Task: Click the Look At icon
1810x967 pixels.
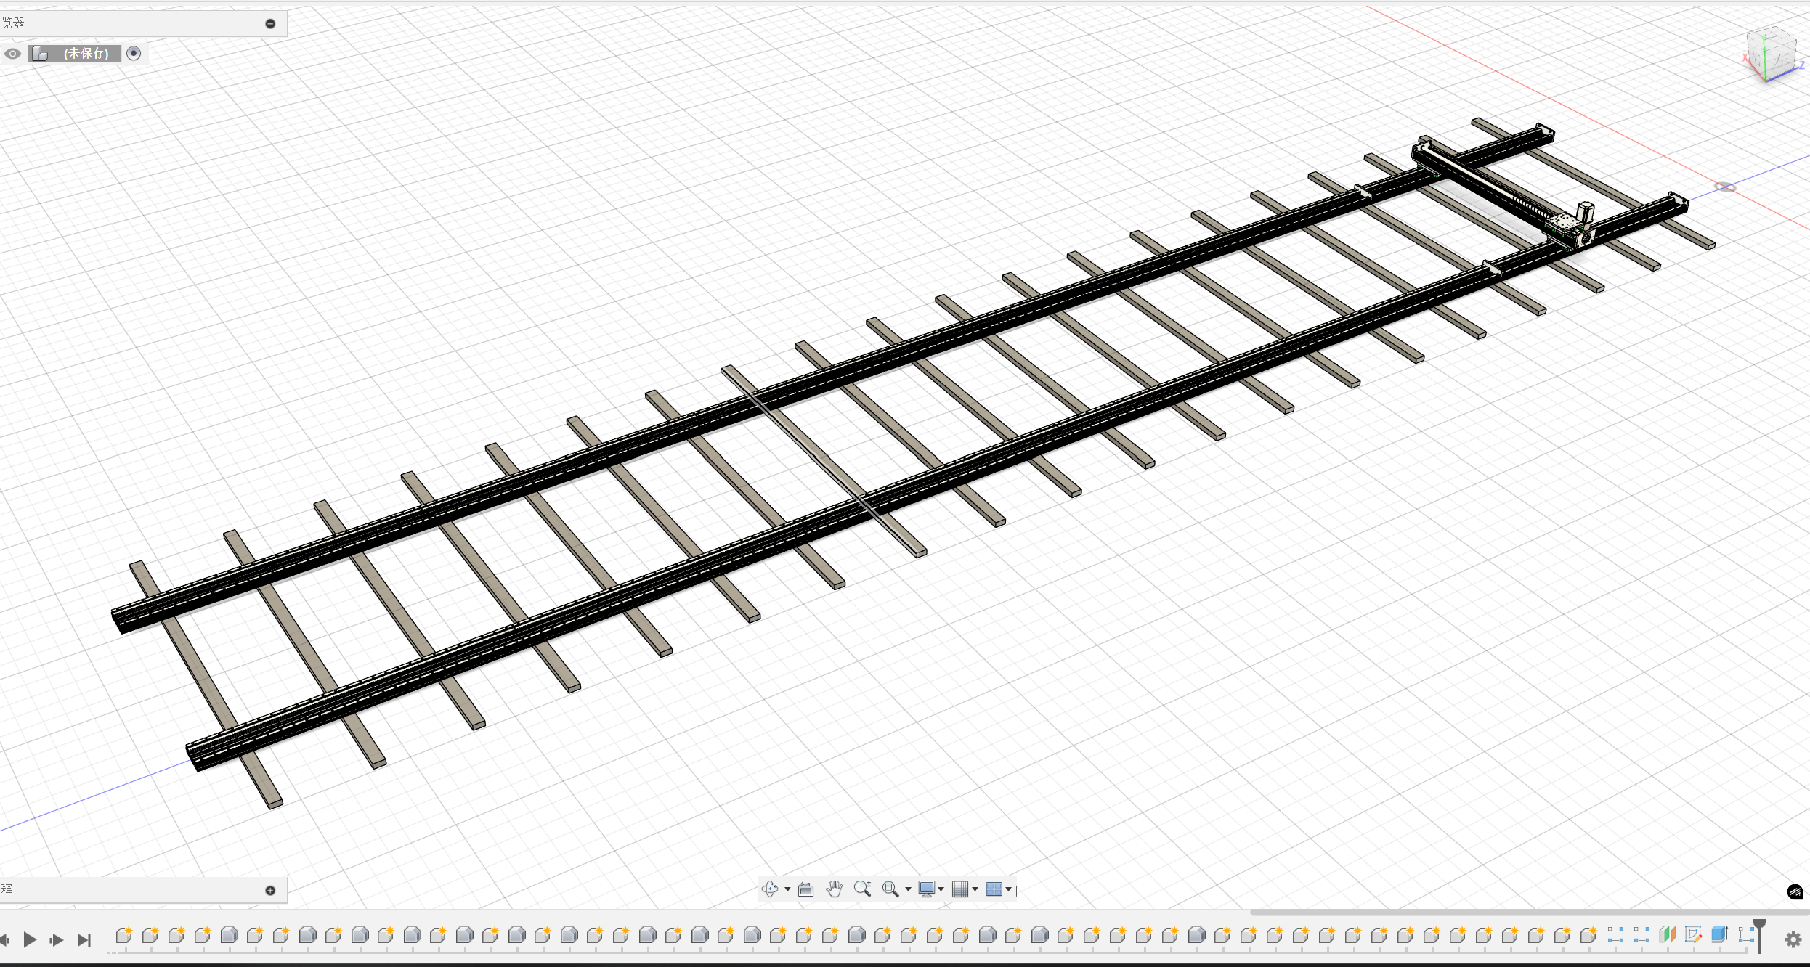Action: pyautogui.click(x=805, y=889)
